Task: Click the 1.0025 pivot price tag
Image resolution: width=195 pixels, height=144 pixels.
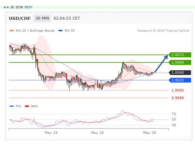Action: coord(180,80)
